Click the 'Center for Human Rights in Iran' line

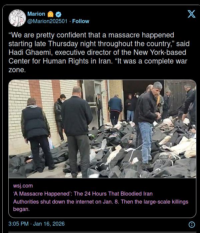[60, 61]
